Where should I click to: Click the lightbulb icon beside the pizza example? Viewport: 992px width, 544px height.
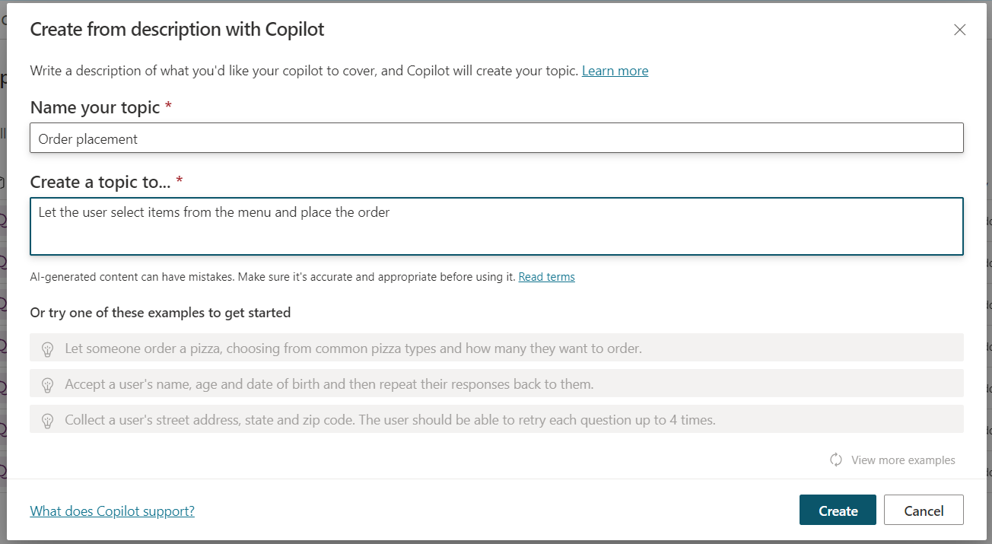(x=47, y=349)
